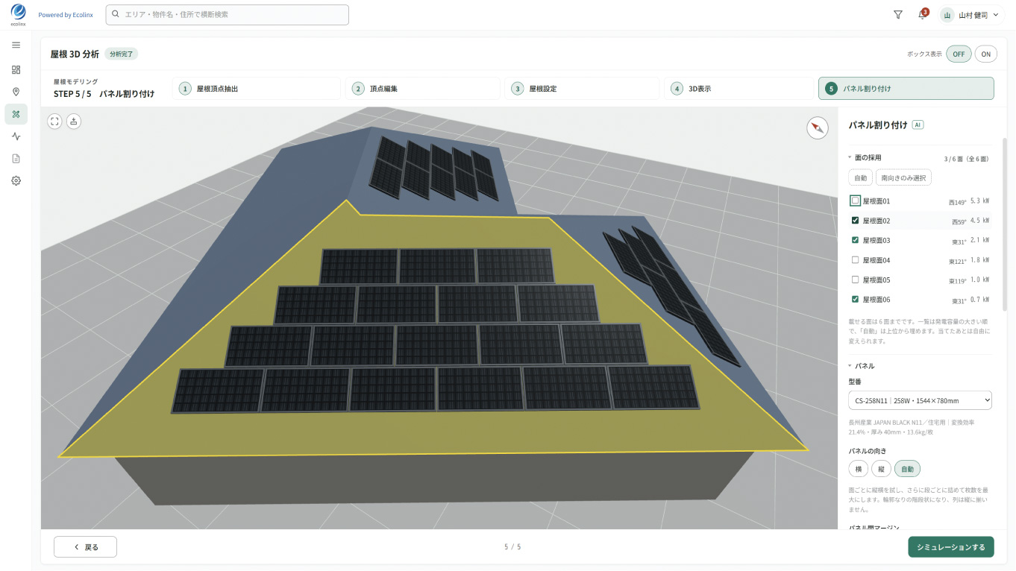The width and height of the screenshot is (1016, 571).
Task: Open the settings gear in sidebar
Action: click(x=16, y=180)
